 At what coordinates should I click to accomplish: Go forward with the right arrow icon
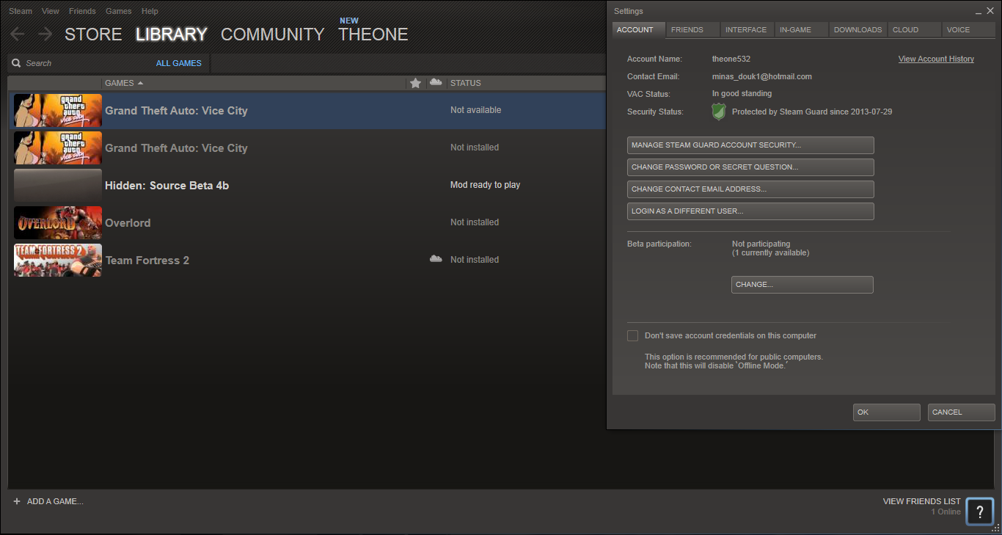[45, 34]
